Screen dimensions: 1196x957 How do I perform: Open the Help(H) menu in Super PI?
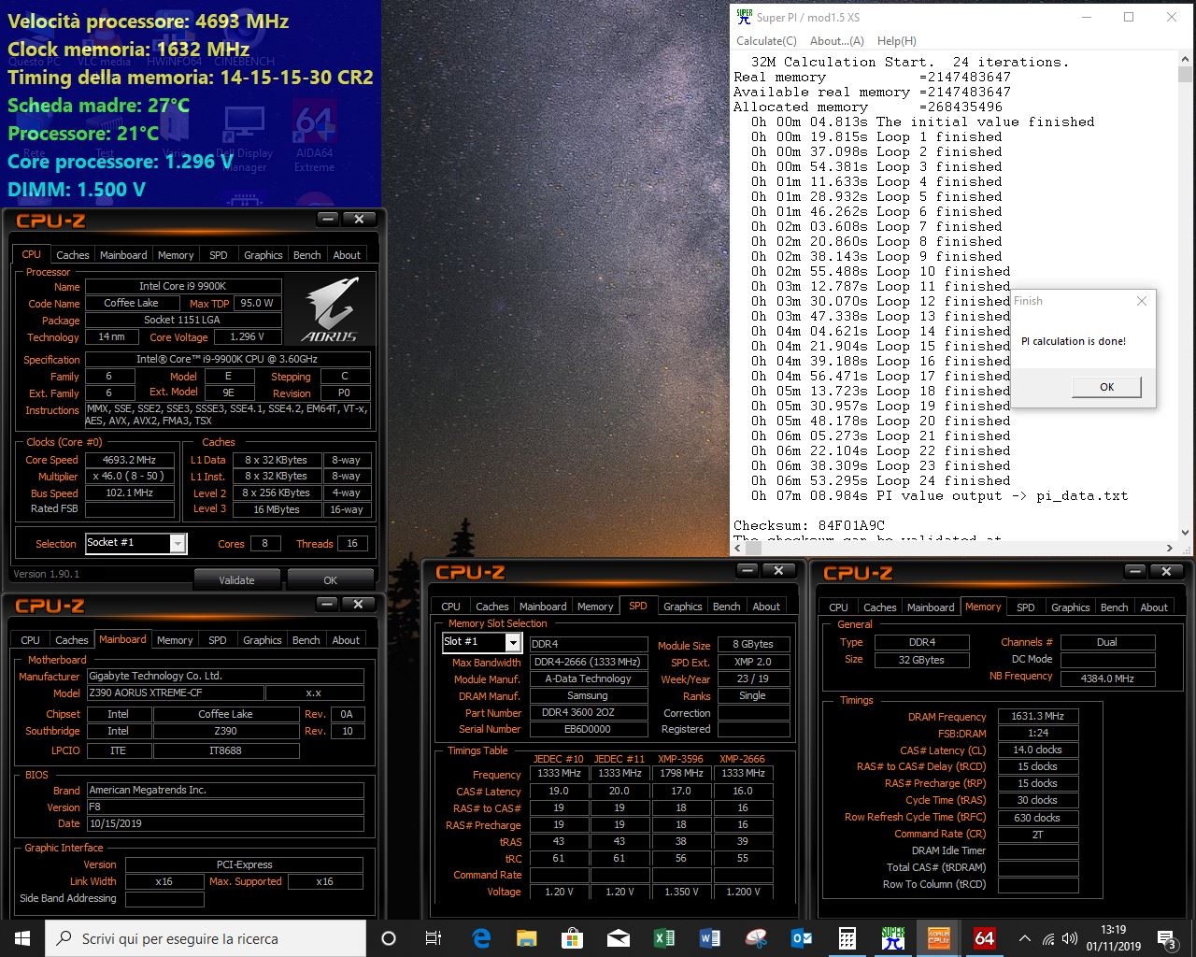click(896, 41)
